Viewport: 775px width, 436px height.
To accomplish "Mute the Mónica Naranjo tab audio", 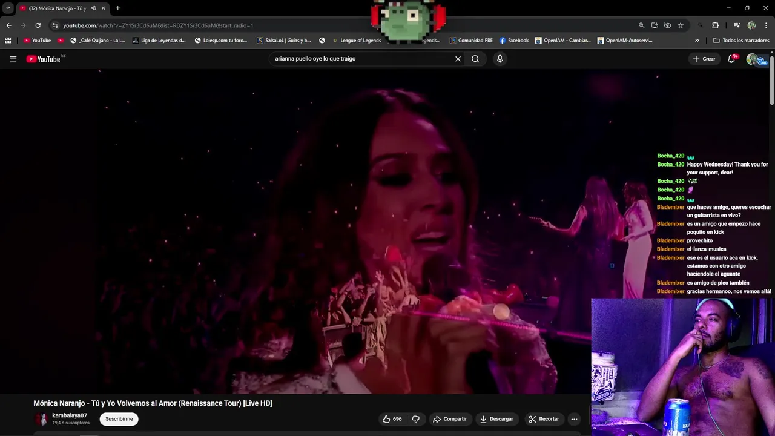I will click(93, 8).
